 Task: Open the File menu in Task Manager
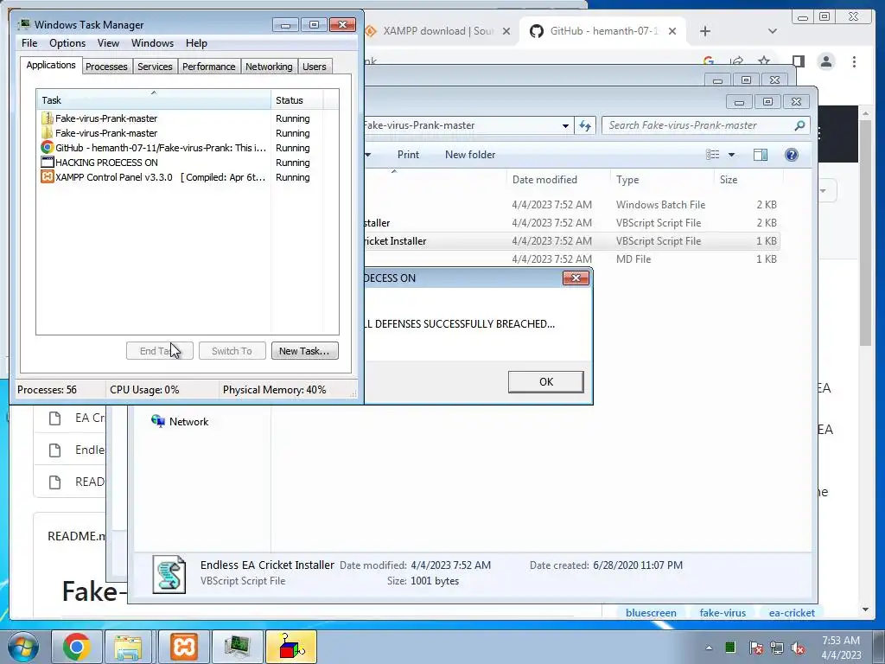(29, 43)
